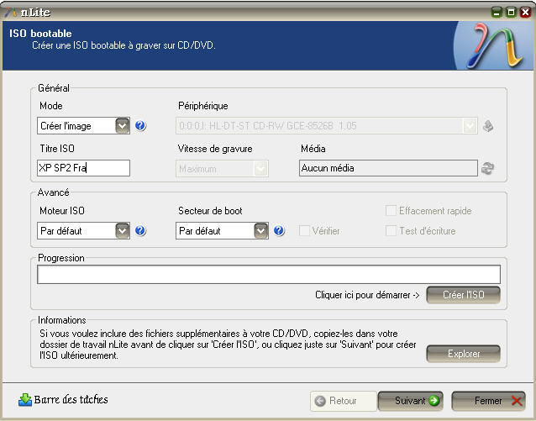Click the Barre des tâches tray icon
The width and height of the screenshot is (536, 421).
(x=25, y=400)
